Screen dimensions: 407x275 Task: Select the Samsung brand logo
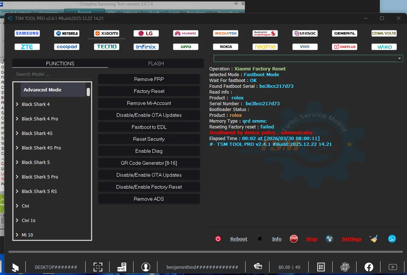pos(27,33)
